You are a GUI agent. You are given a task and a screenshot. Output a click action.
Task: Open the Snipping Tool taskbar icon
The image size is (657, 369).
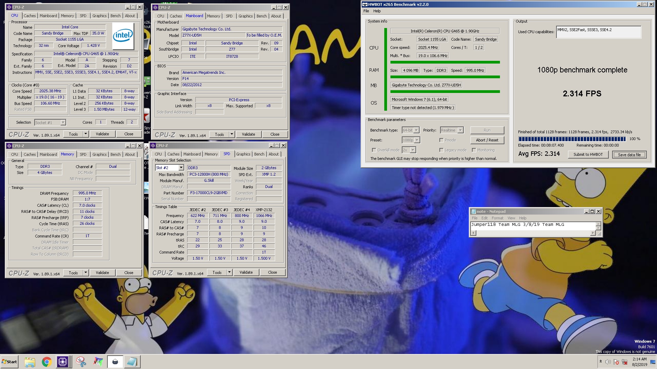(x=81, y=362)
